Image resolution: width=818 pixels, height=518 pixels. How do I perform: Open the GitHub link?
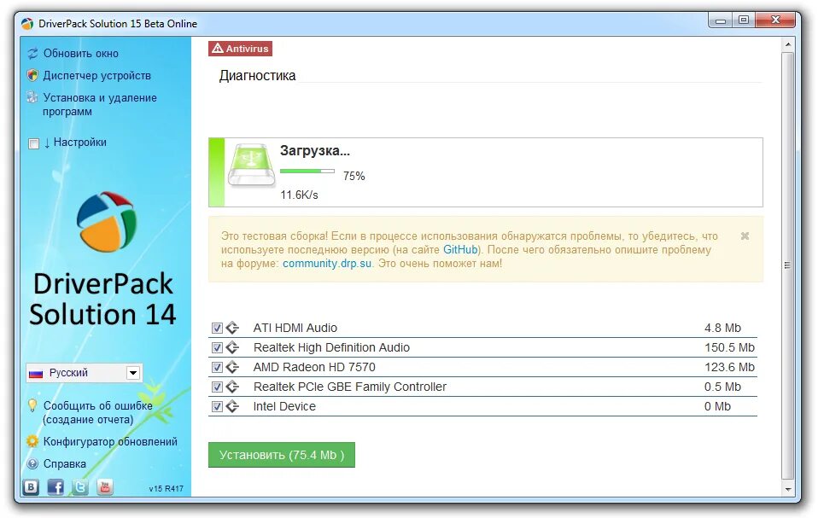pyautogui.click(x=460, y=250)
